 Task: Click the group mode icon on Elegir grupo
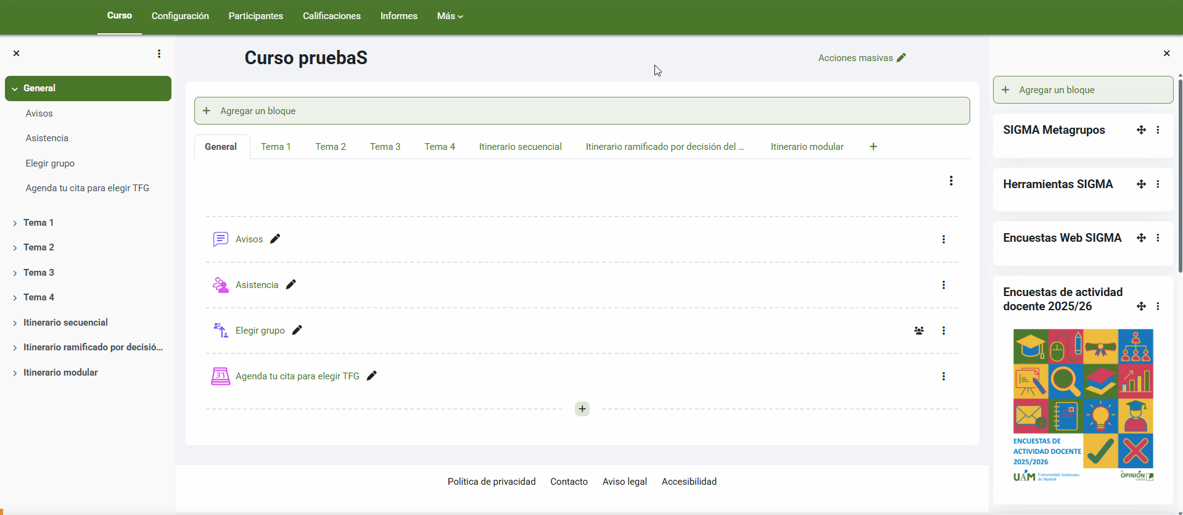tap(918, 331)
